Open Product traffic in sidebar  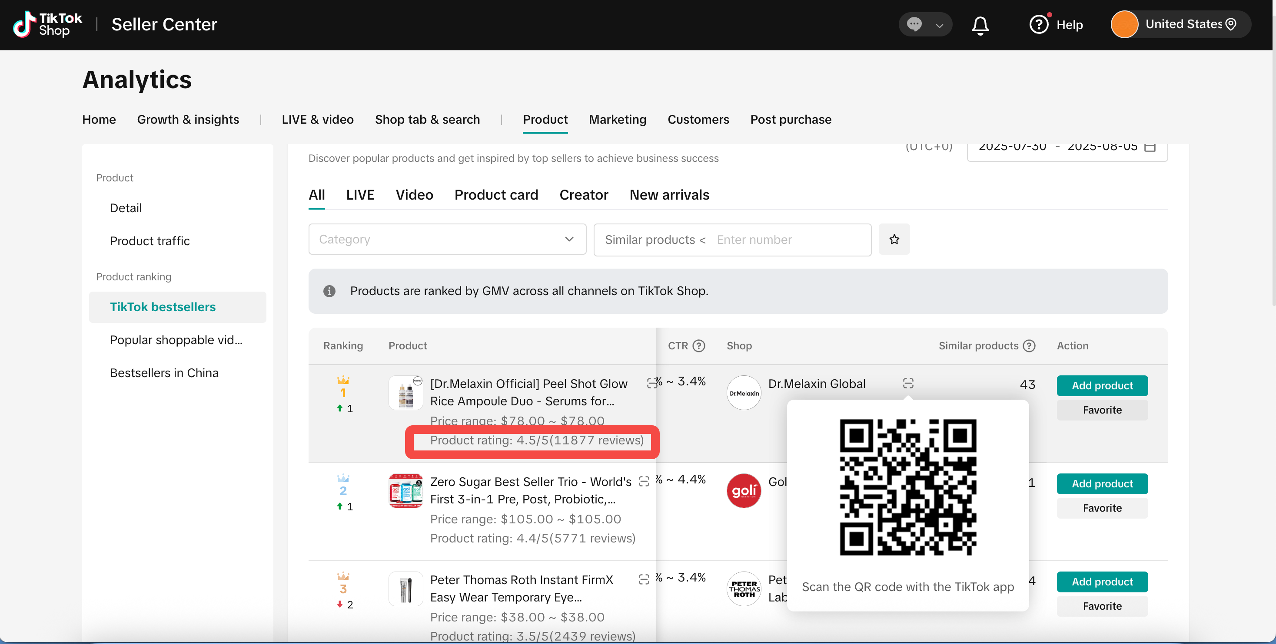pos(150,241)
